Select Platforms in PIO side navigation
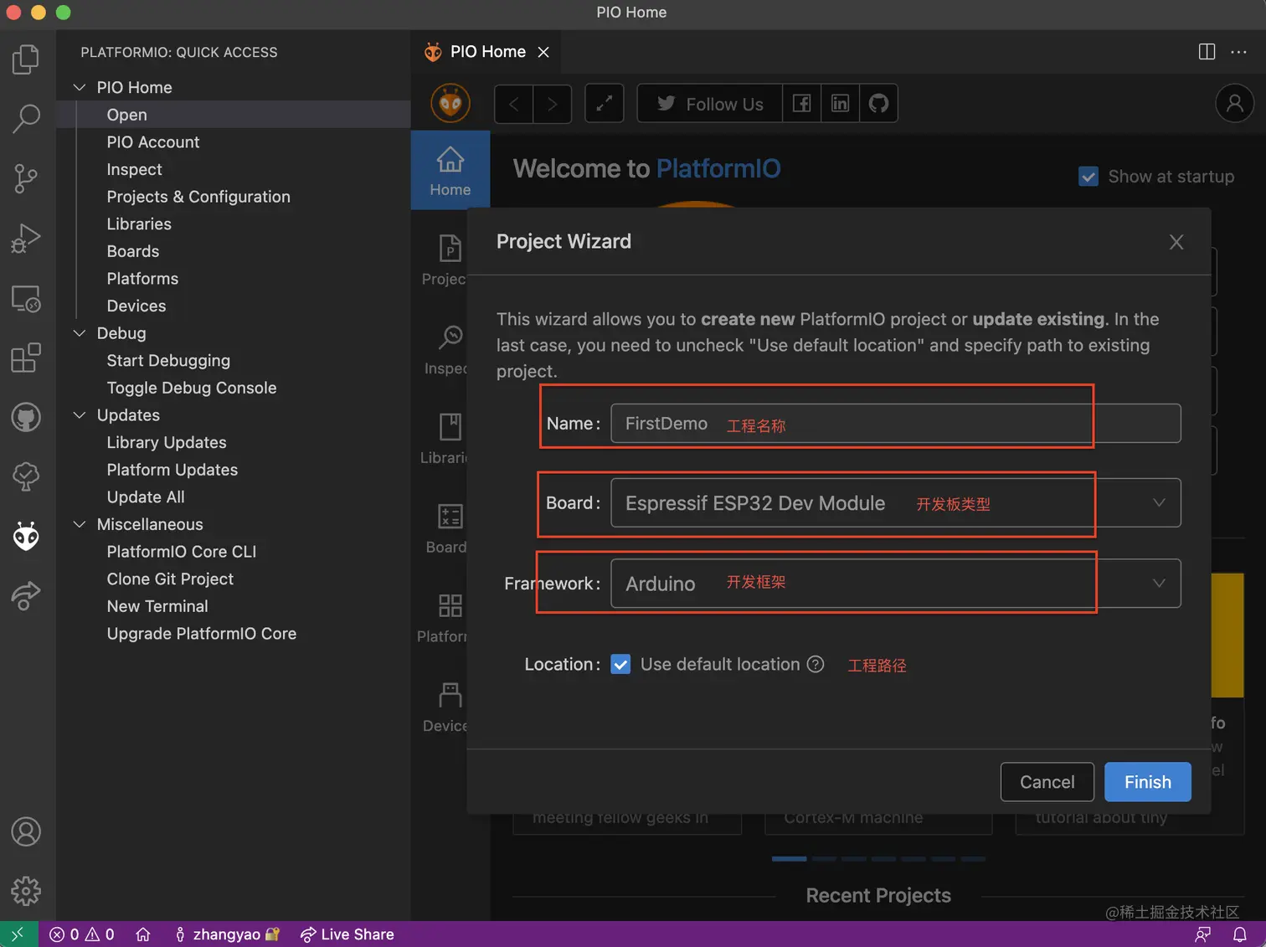Screen dimensions: 1266x947 442,618
